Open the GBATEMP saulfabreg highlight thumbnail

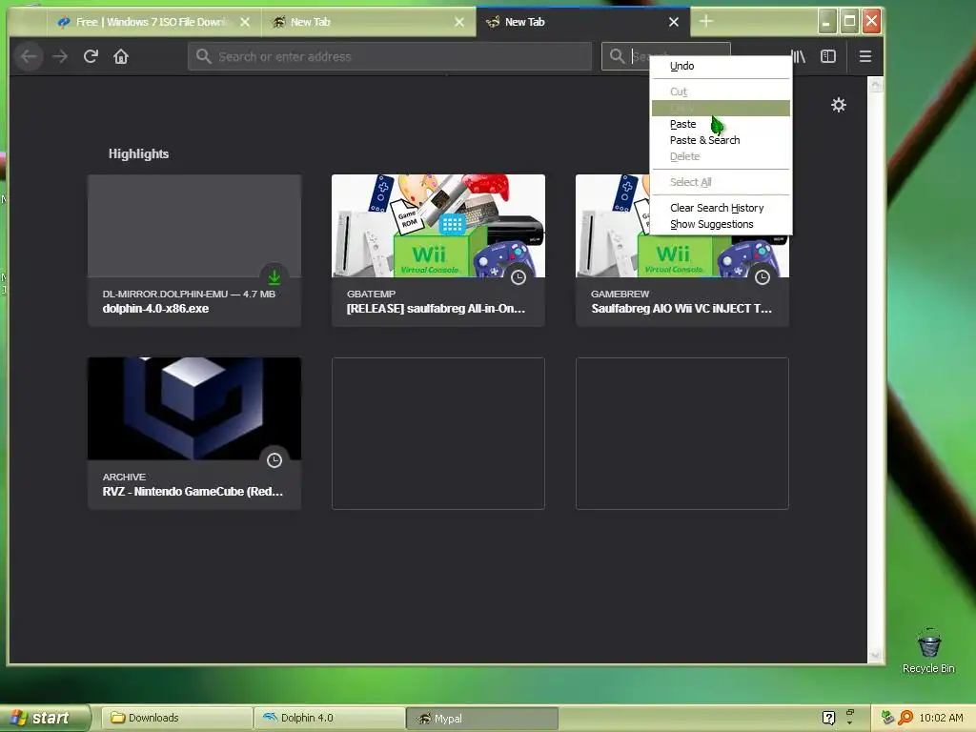click(438, 225)
